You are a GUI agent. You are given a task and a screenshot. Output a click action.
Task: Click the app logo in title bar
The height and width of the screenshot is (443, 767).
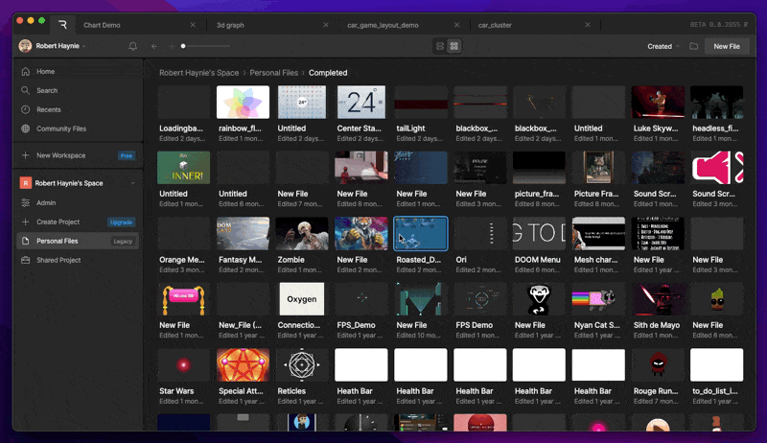pos(62,24)
